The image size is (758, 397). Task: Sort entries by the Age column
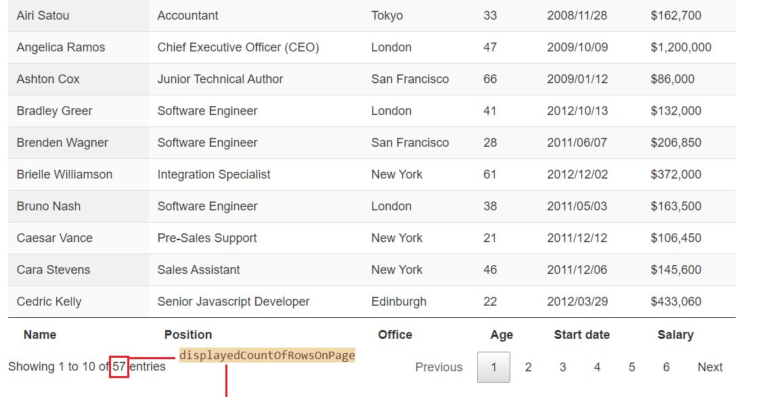click(x=501, y=334)
